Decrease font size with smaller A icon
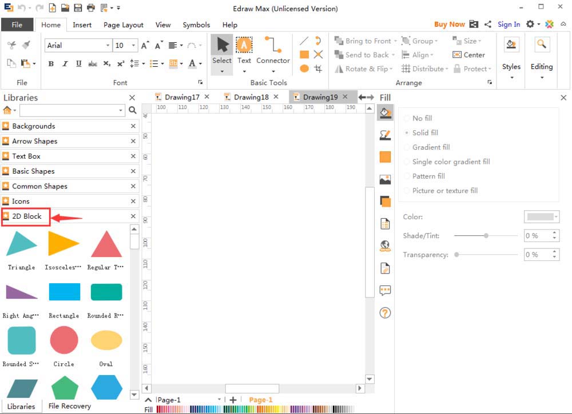The height and width of the screenshot is (414, 572). point(158,45)
